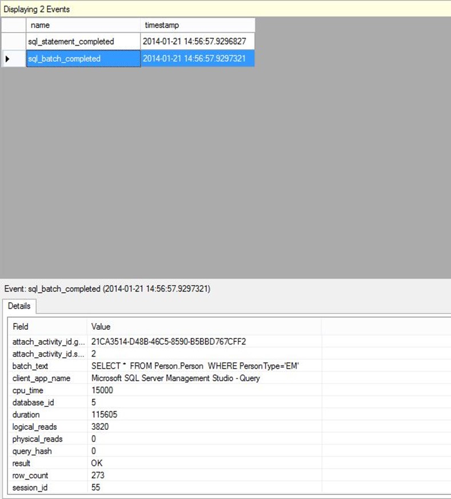Screen dimensions: 451x499
Task: Click the current row indicator arrow
Action: (x=7, y=58)
